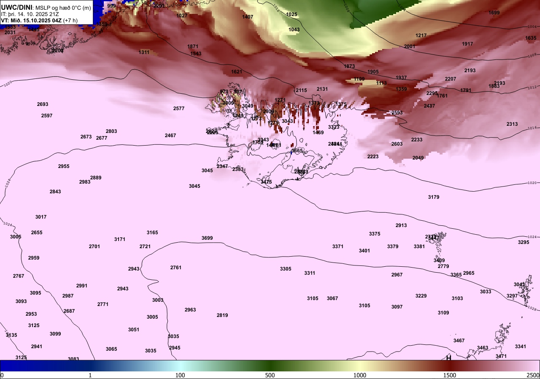Click the map value '2701'

pos(94,246)
